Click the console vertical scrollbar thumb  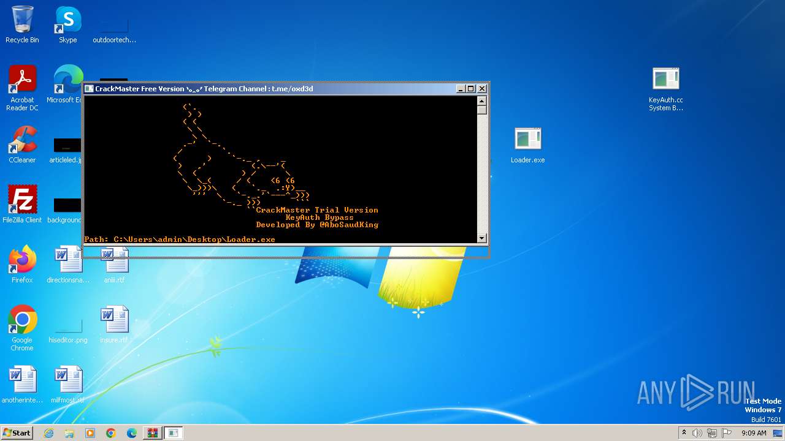coord(482,110)
